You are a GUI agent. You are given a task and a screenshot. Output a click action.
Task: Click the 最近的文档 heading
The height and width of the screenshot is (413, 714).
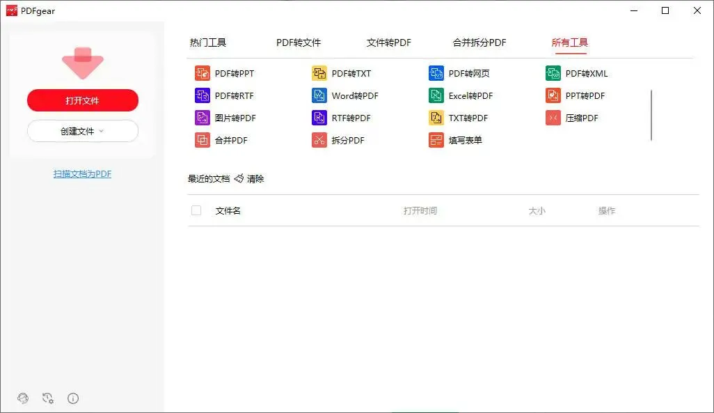point(209,179)
